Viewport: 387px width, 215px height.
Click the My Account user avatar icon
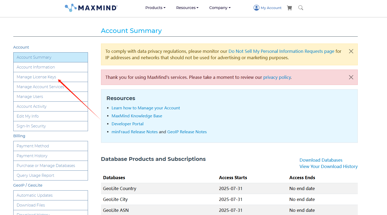click(256, 8)
